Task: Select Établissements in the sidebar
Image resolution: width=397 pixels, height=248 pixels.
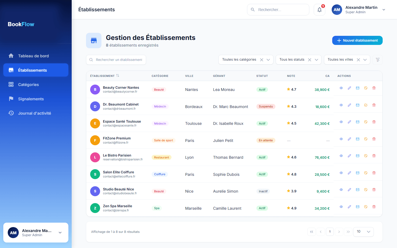Action: pyautogui.click(x=36, y=70)
